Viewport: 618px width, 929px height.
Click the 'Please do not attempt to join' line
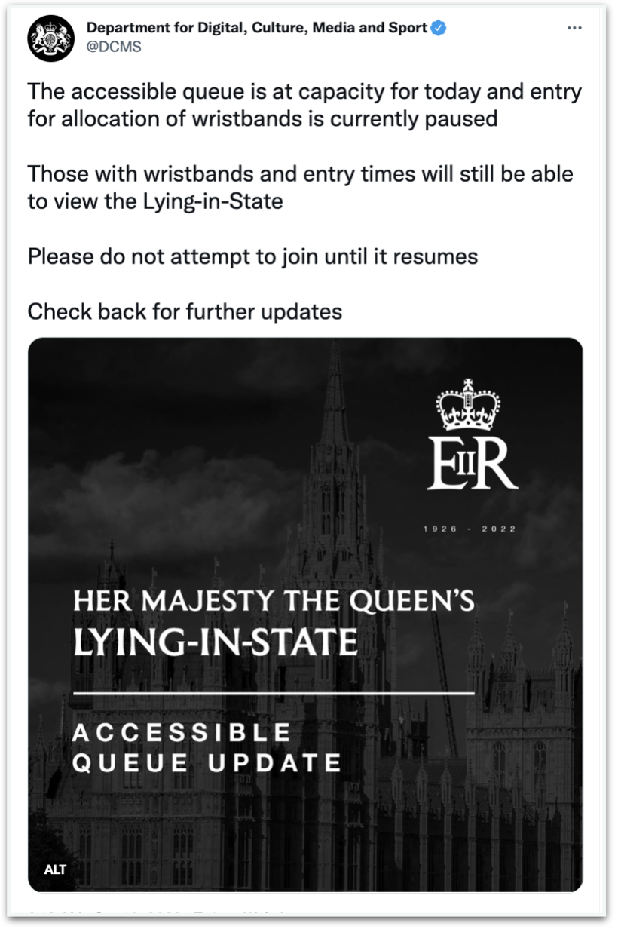click(x=252, y=256)
